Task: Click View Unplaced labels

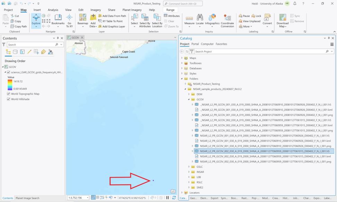Action: pyautogui.click(x=250, y=21)
